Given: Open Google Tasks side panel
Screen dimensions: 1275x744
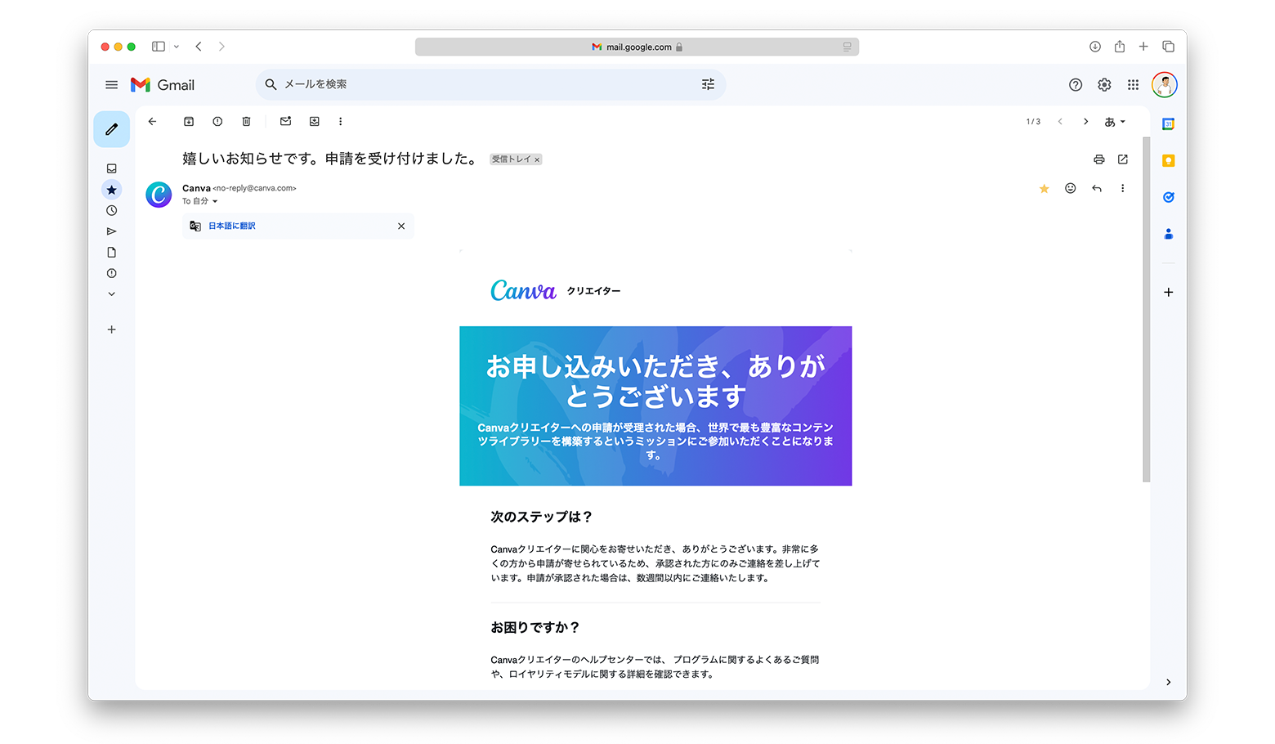Looking at the screenshot, I should 1169,197.
